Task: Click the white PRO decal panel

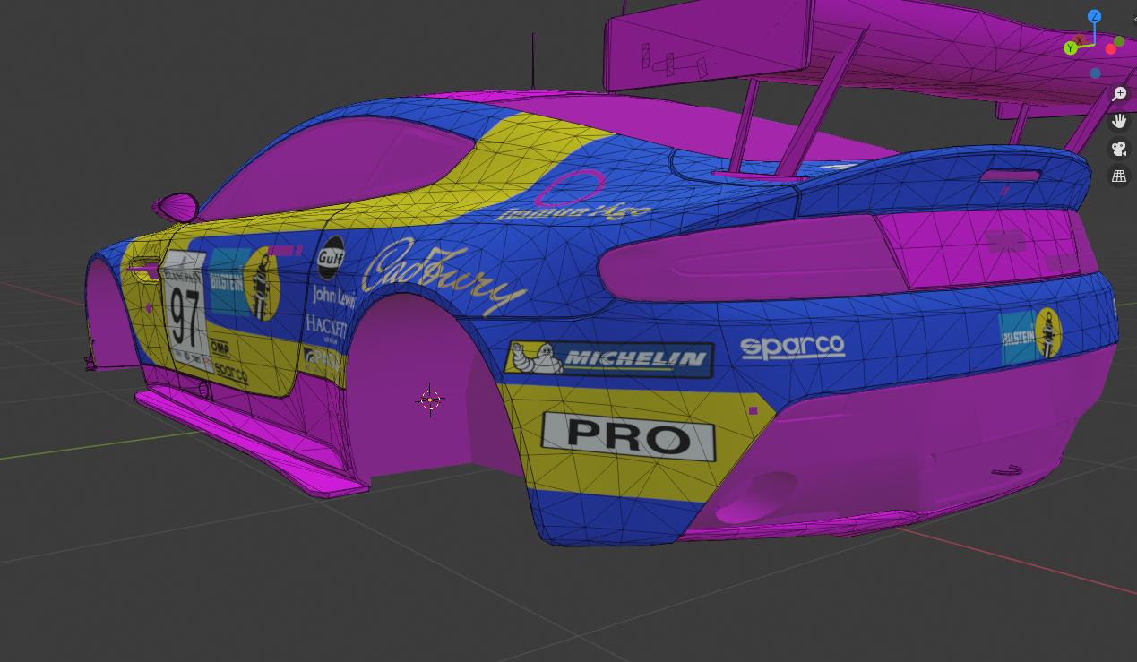Action: tap(628, 438)
